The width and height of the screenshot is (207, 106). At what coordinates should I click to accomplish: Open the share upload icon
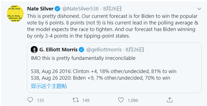[x=169, y=100]
